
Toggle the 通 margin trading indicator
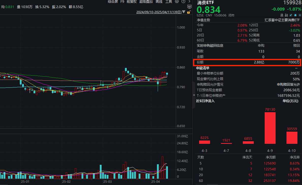tap(282, 15)
